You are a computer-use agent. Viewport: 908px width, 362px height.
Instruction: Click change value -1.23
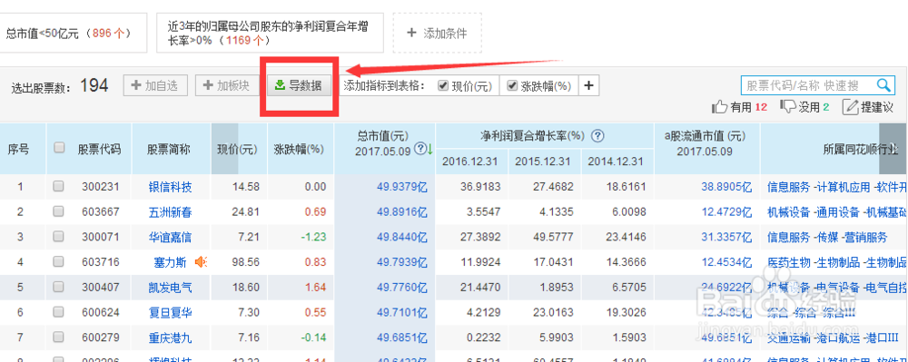click(x=314, y=237)
